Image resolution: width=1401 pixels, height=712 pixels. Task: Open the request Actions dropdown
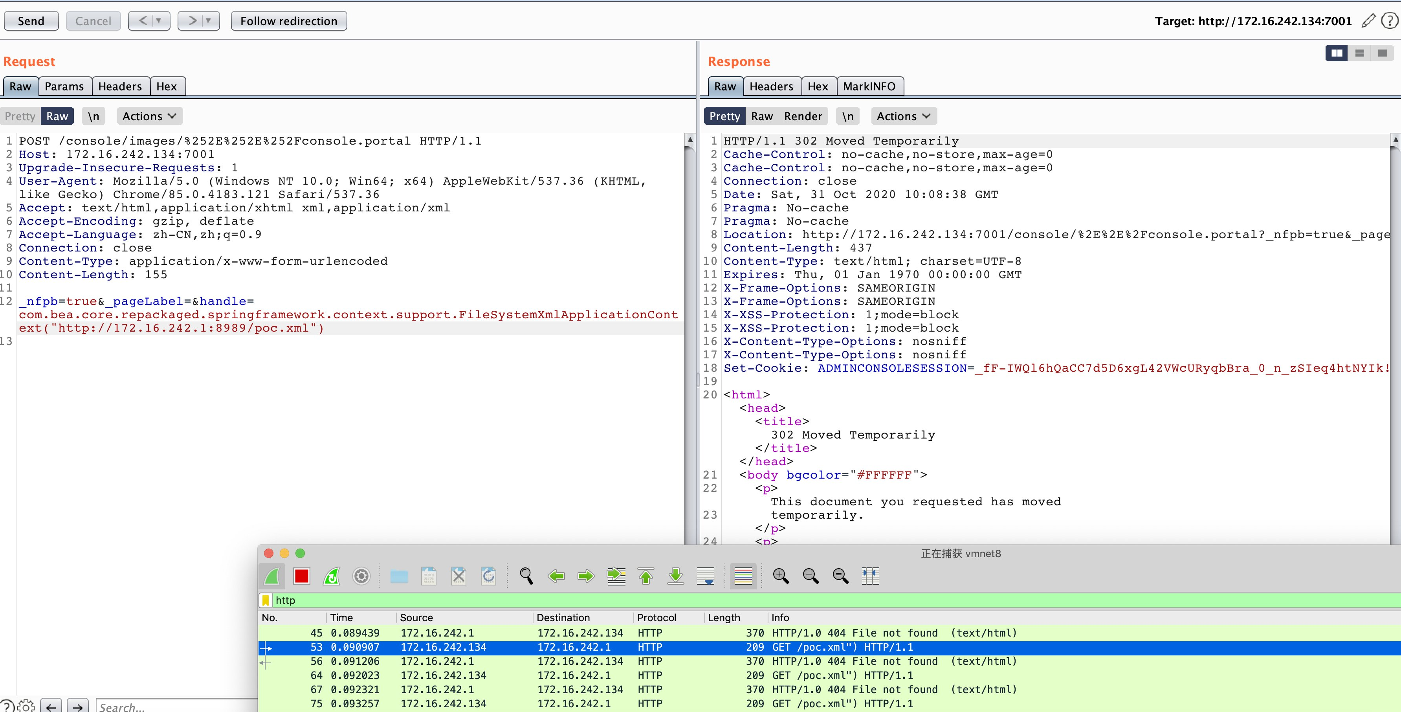149,116
